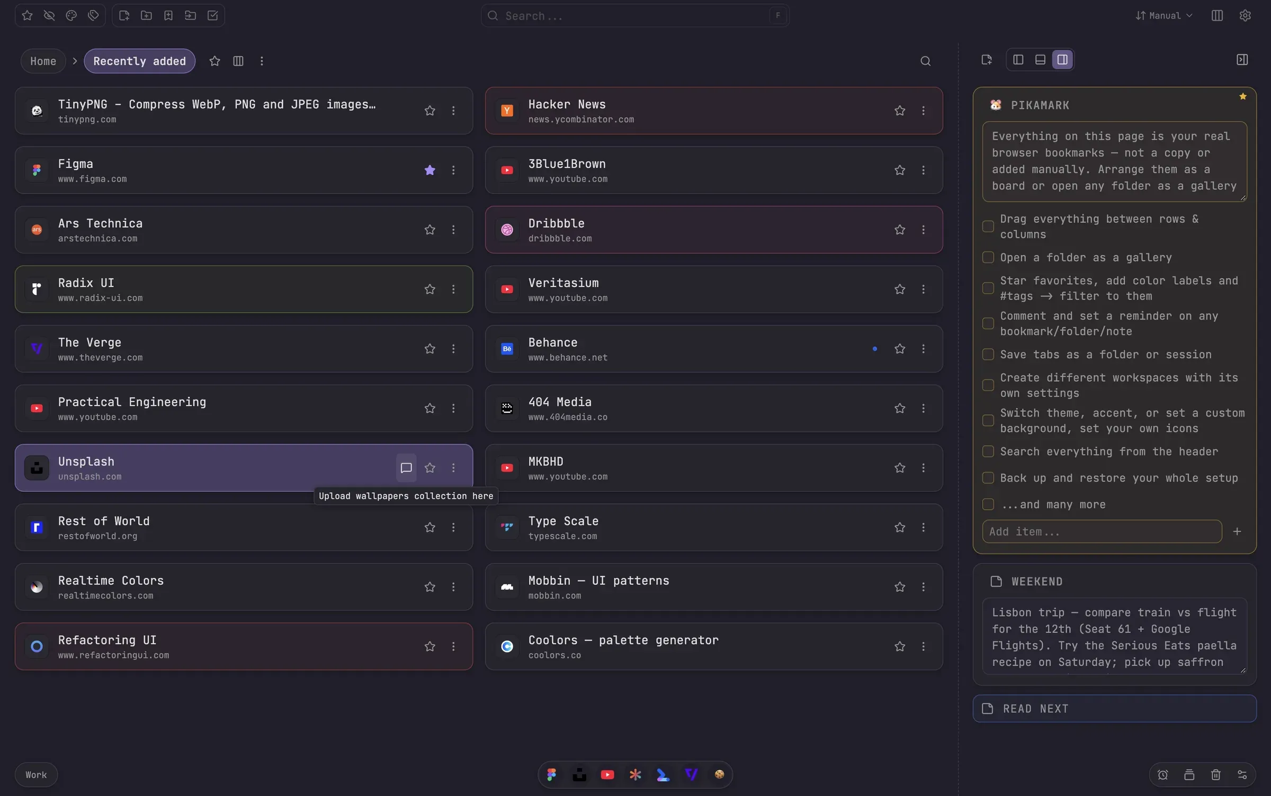Add the checklist item with plus button
Screen dimensions: 1271x796
[x=1237, y=531]
